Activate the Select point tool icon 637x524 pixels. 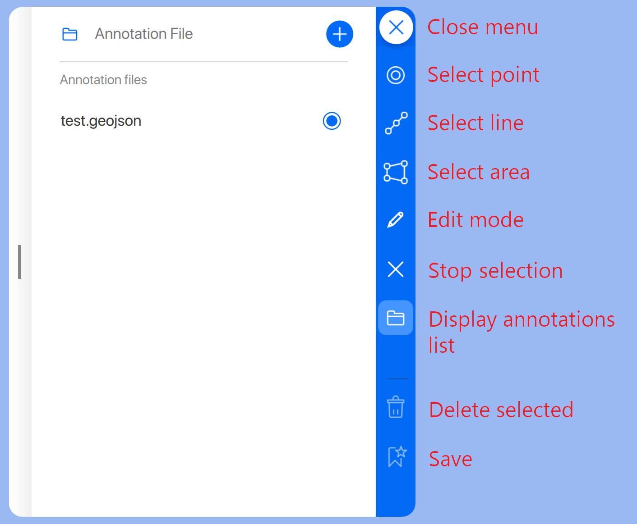(x=396, y=75)
